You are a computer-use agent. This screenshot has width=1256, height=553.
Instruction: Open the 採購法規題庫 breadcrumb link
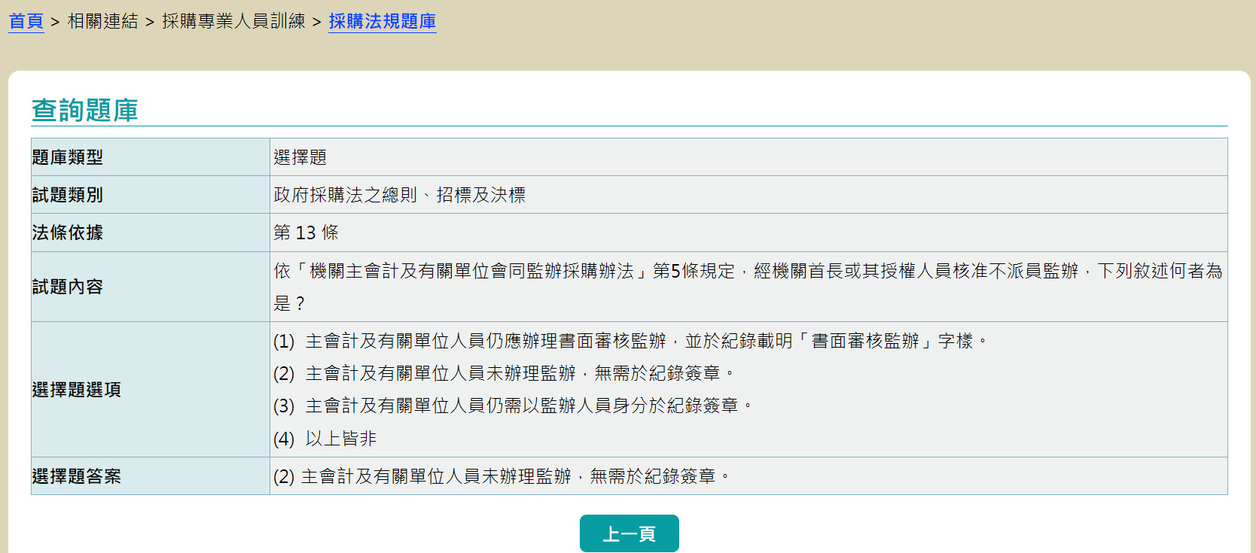pos(382,21)
